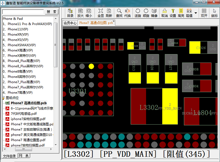The height and width of the screenshot is (162, 220).
Task: Click the 缩小 zoom-out tool
Action: click(x=89, y=13)
